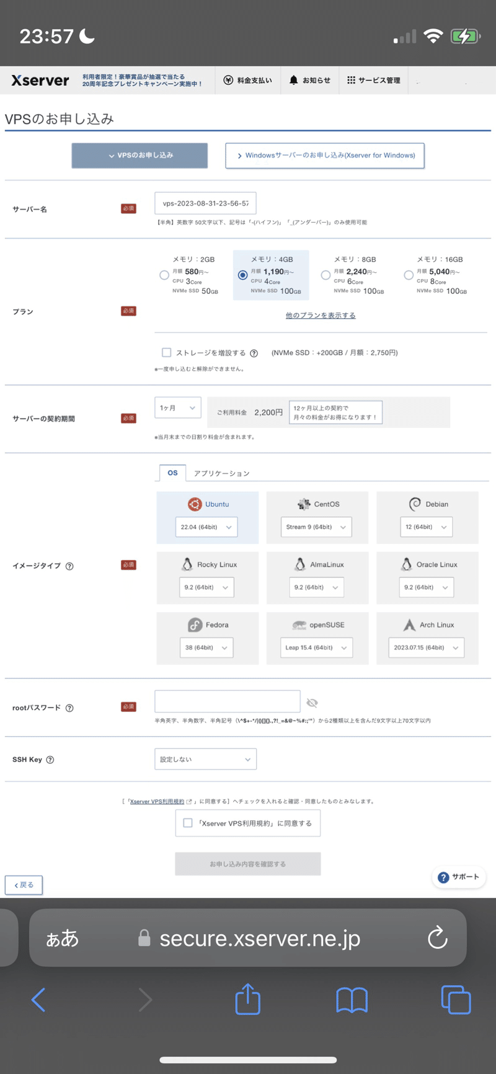
Task: Click the Fedora logo icon
Action: point(195,624)
